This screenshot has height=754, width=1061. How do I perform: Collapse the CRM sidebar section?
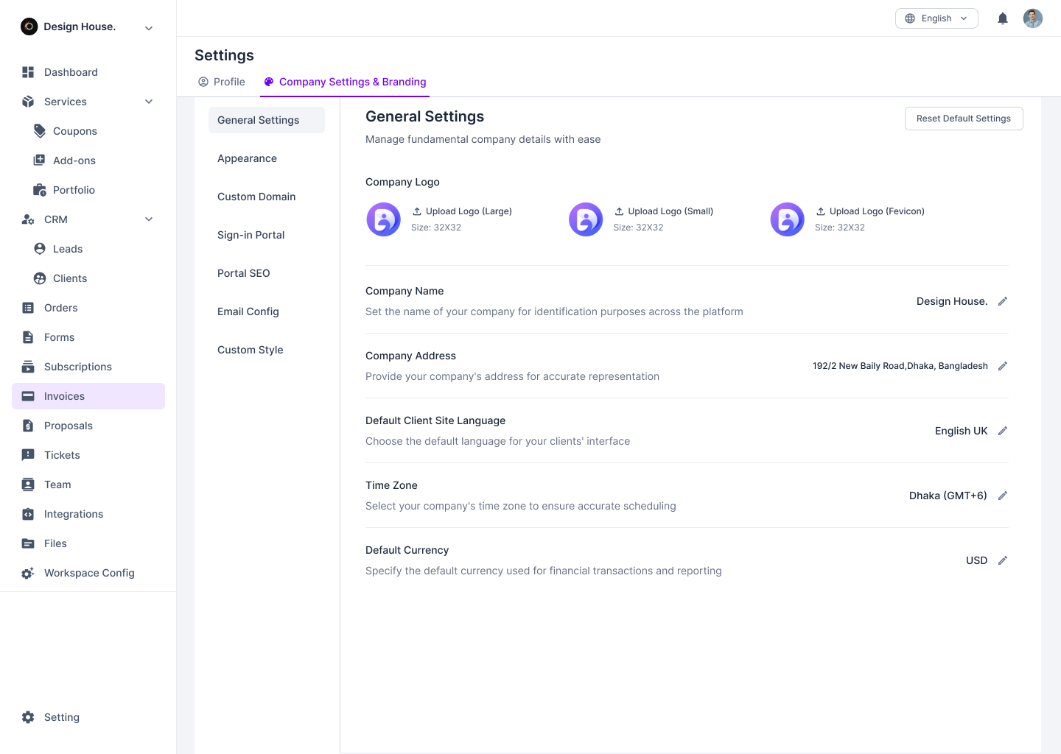coord(149,219)
